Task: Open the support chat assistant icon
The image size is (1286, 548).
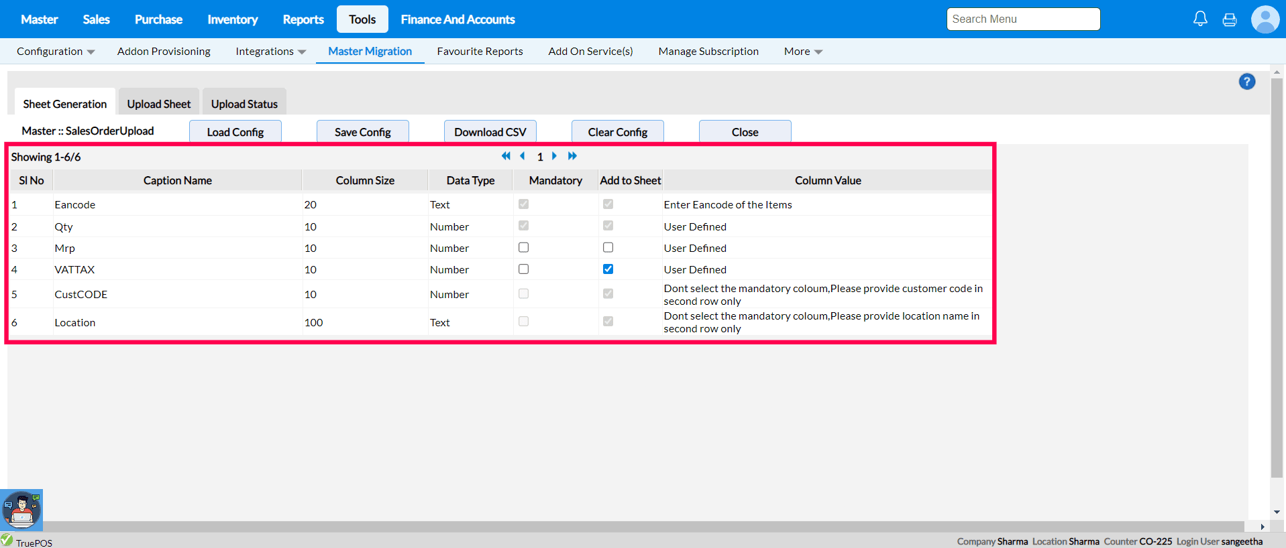Action: (x=21, y=510)
